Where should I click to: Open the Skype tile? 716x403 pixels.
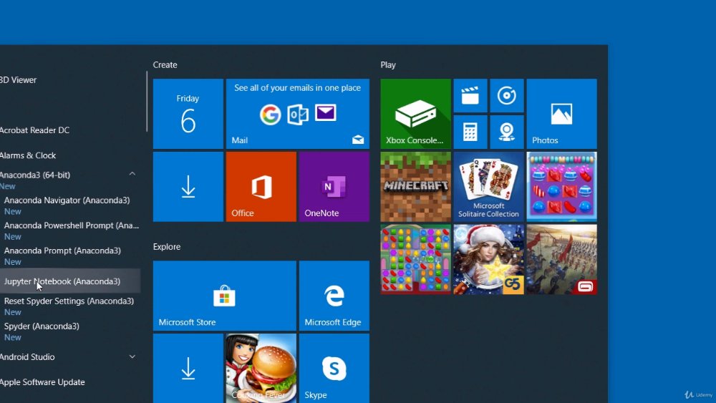334,369
